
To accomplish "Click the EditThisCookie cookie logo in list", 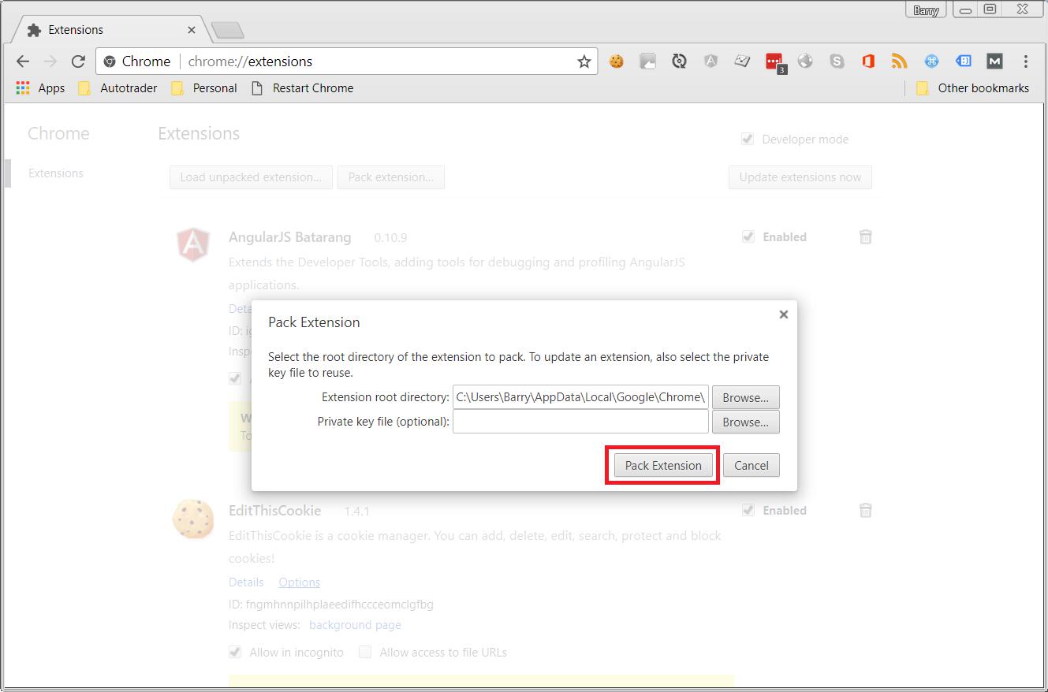I will [193, 519].
